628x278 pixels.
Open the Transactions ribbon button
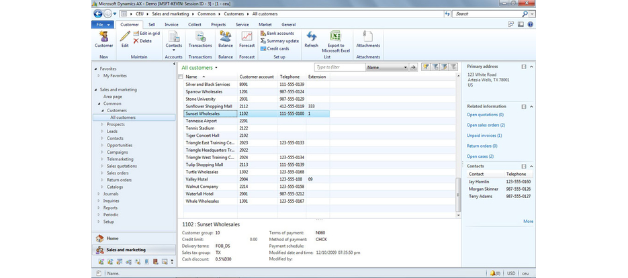(200, 40)
